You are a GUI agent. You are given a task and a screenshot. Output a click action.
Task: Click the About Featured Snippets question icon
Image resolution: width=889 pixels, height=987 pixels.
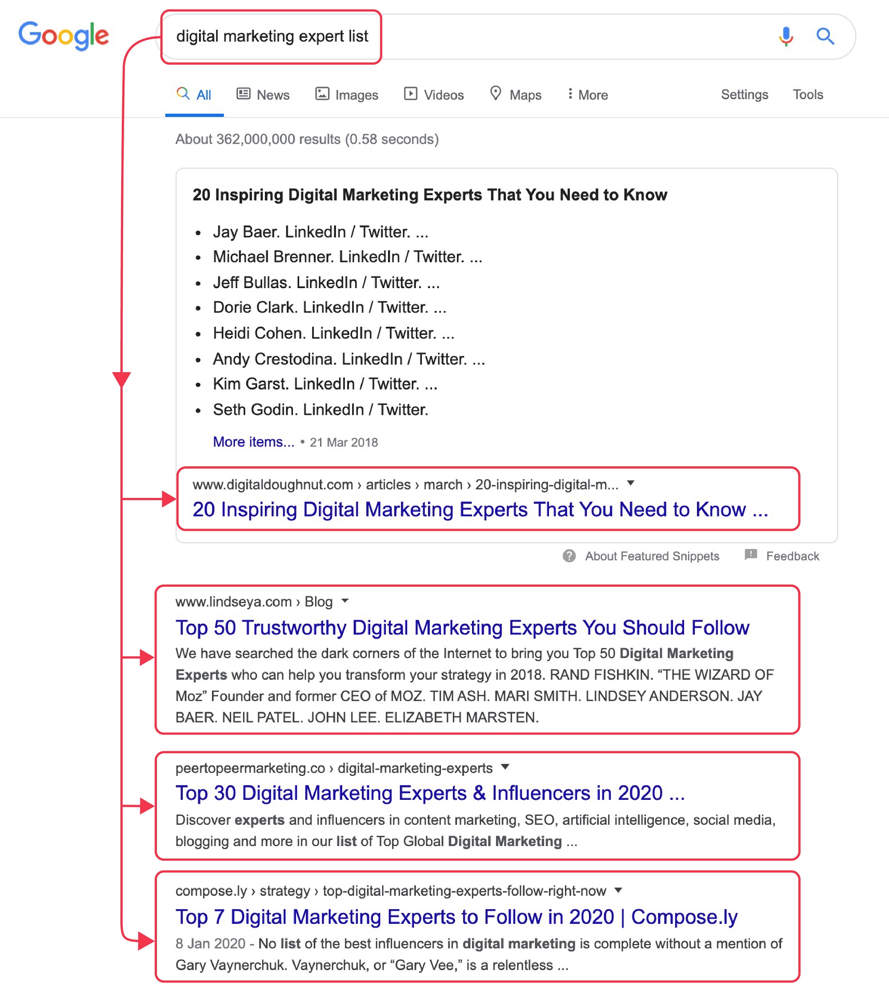pyautogui.click(x=569, y=556)
